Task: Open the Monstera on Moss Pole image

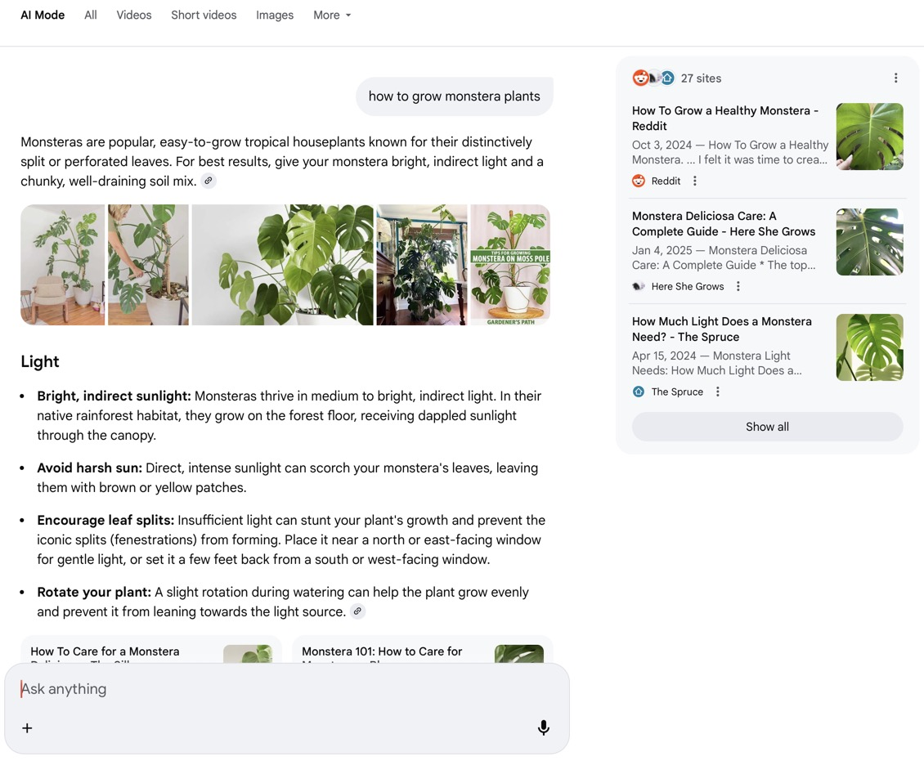Action: [510, 265]
